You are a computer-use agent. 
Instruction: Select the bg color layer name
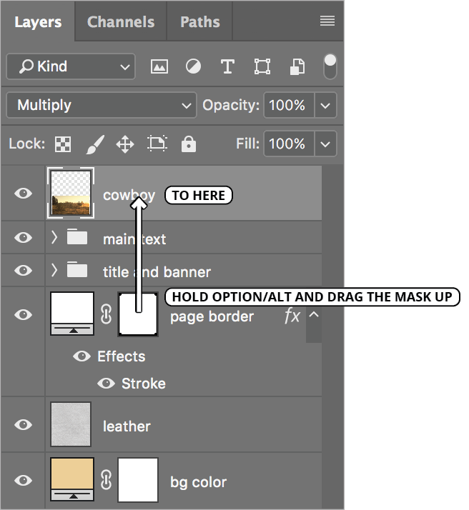[198, 482]
